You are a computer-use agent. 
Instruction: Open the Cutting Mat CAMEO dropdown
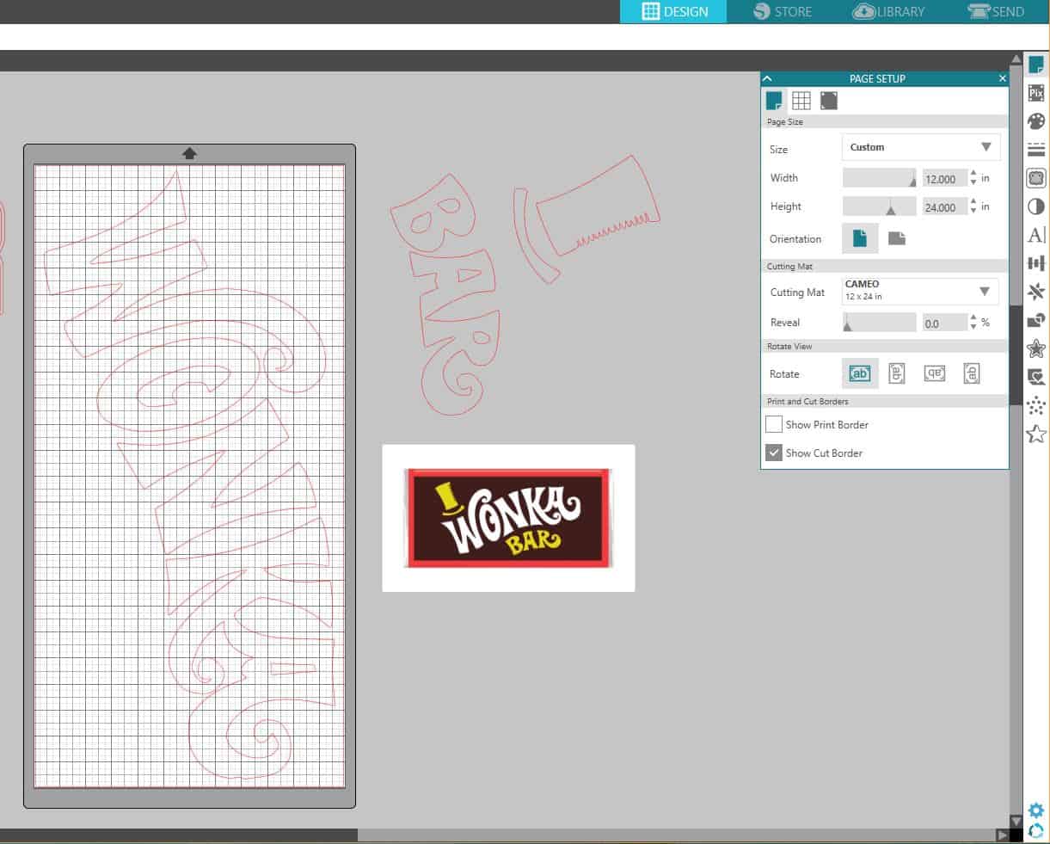[x=920, y=290]
